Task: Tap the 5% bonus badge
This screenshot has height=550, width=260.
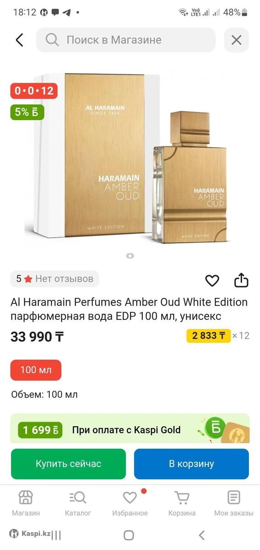Action: tap(27, 112)
